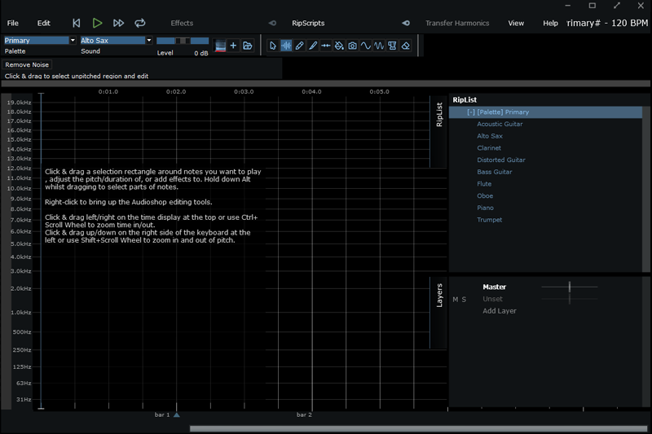Open the File menu

(13, 24)
